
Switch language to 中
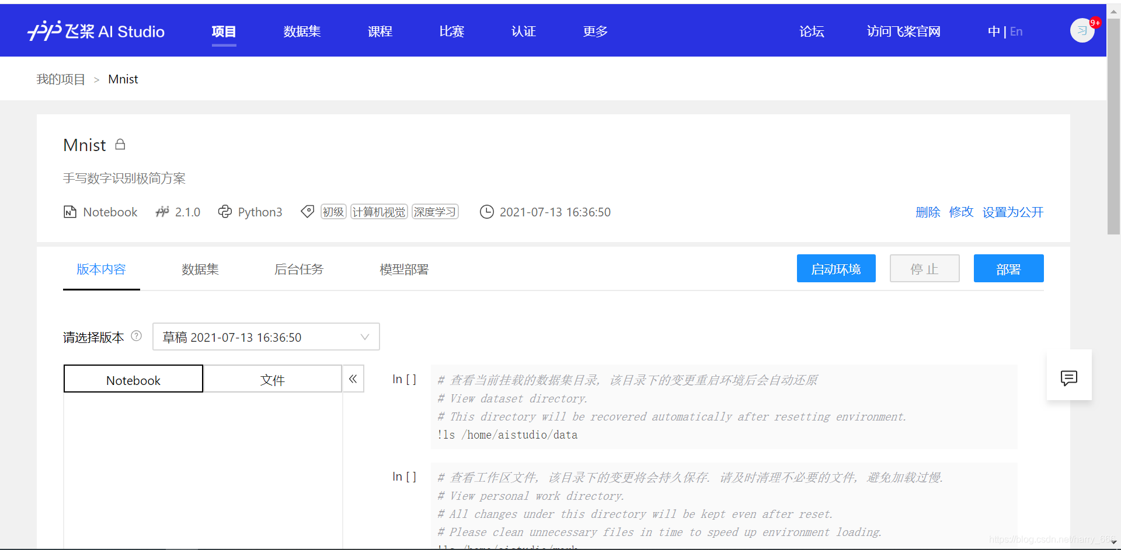click(994, 31)
